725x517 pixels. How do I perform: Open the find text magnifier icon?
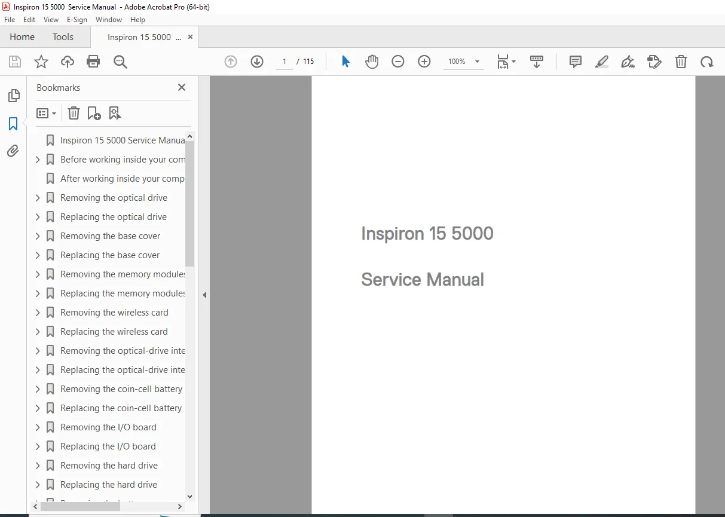pos(120,62)
